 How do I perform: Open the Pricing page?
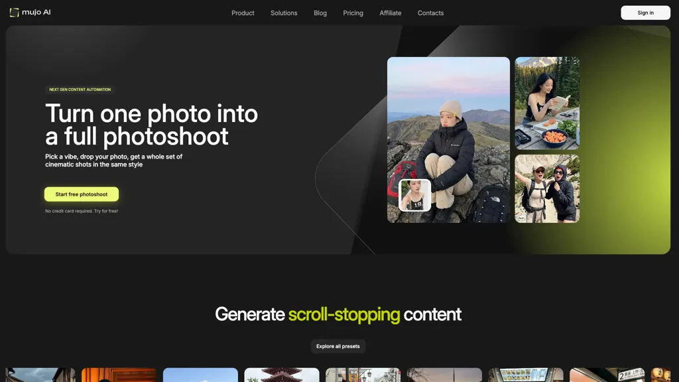(x=353, y=13)
